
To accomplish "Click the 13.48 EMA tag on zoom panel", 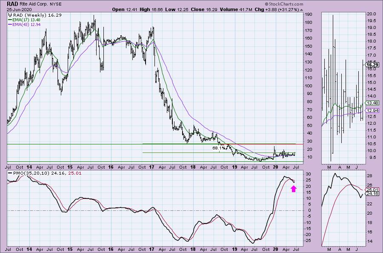I will click(x=372, y=103).
